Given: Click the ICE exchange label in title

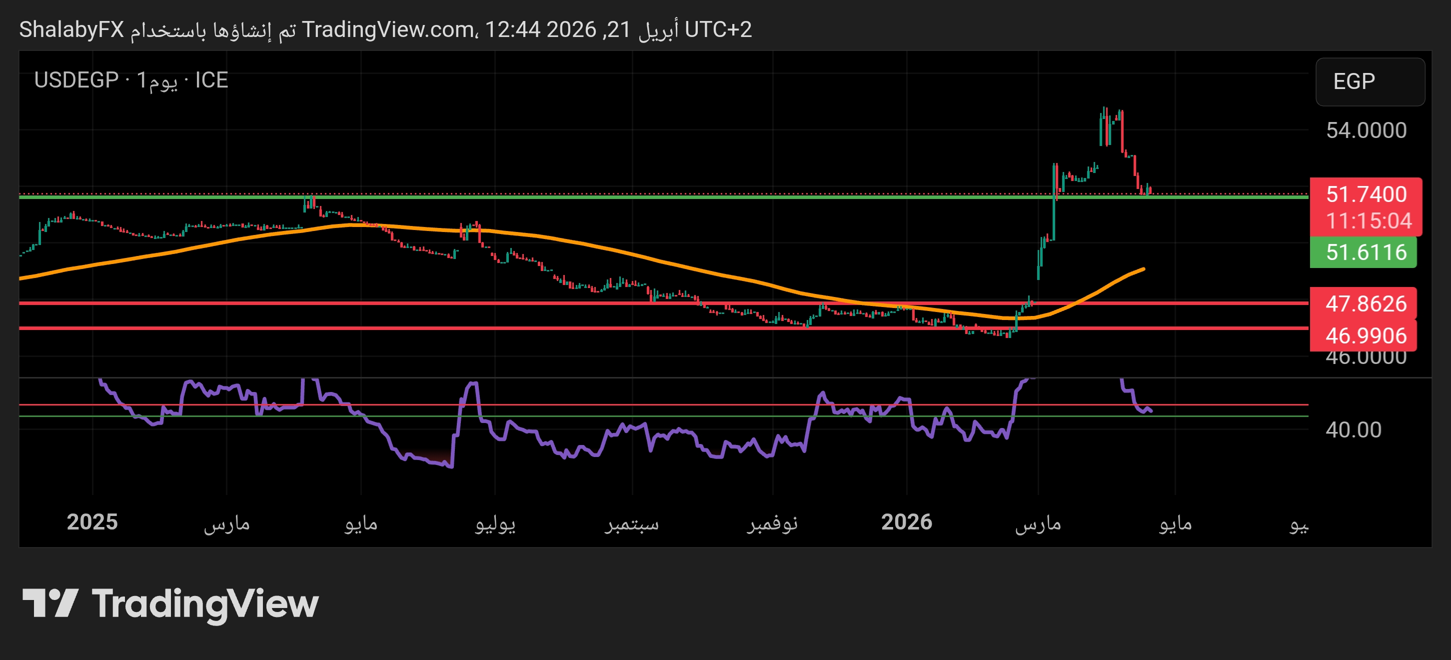Looking at the screenshot, I should (211, 80).
